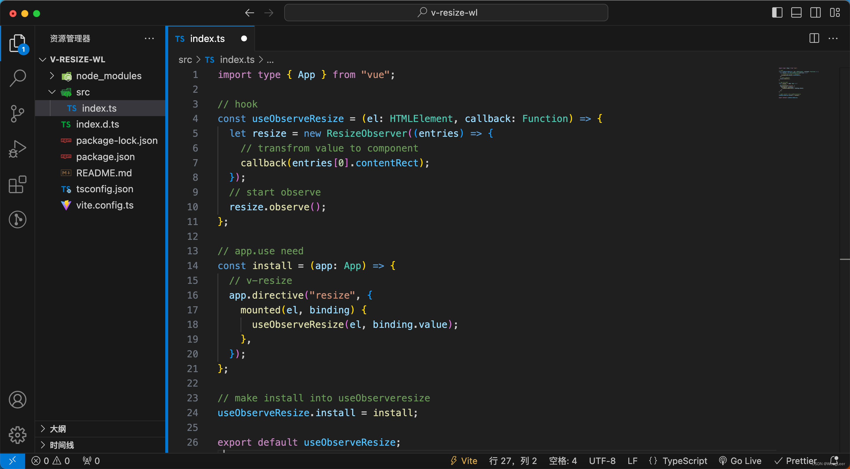
Task: Split the editor to the right
Action: click(x=814, y=38)
